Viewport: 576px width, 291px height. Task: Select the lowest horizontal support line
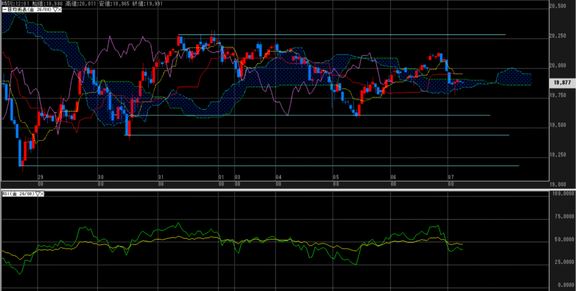(x=281, y=166)
